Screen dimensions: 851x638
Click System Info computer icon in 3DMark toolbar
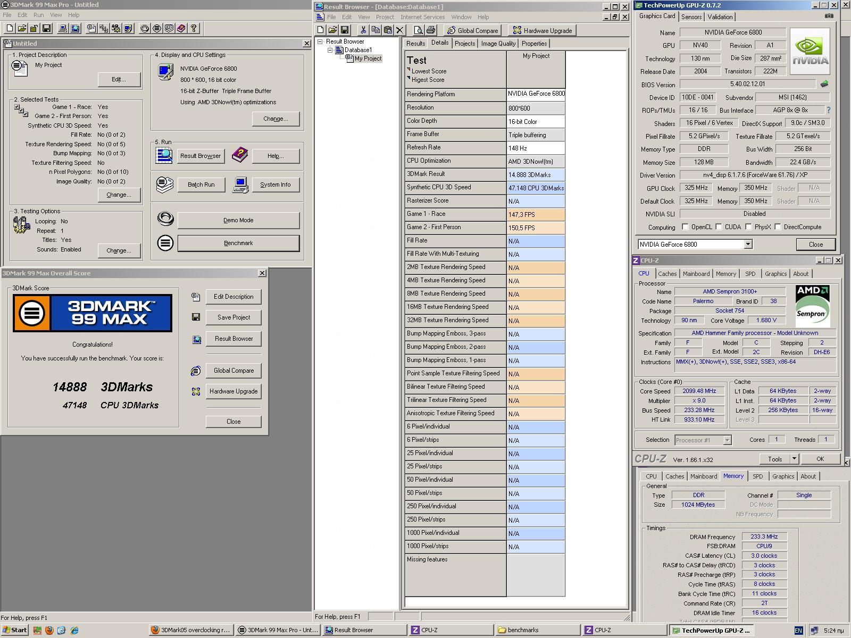click(63, 28)
